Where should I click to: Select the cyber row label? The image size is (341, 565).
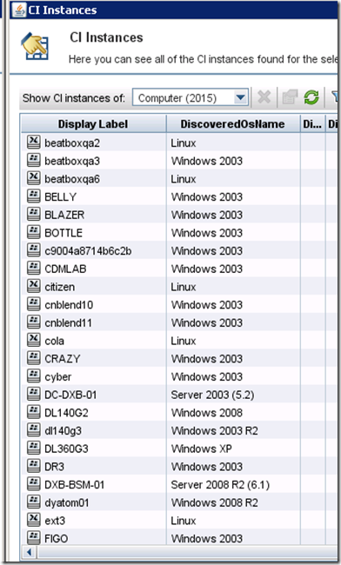(x=58, y=377)
